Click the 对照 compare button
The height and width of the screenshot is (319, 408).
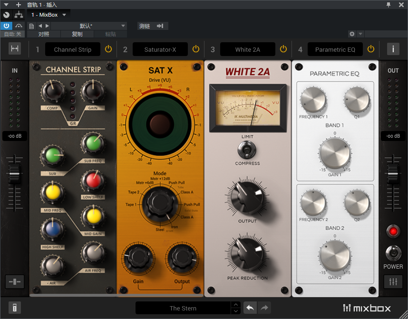point(44,34)
